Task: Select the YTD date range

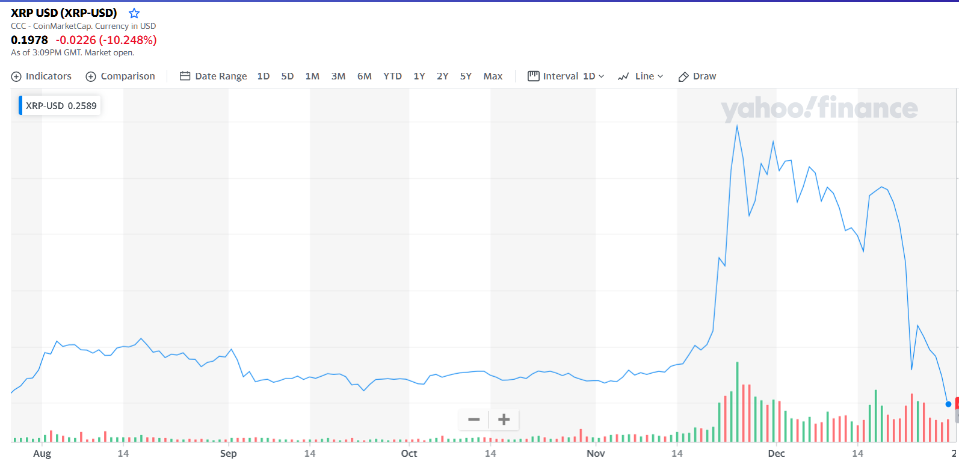Action: [x=392, y=76]
